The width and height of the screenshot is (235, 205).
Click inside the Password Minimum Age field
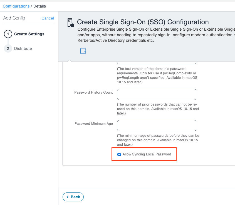[x=156, y=126]
